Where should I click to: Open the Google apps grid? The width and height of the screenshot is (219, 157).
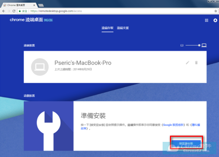(x=207, y=20)
